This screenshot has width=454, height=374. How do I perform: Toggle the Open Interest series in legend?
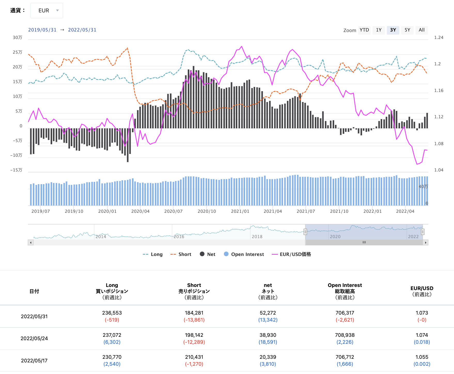click(244, 254)
